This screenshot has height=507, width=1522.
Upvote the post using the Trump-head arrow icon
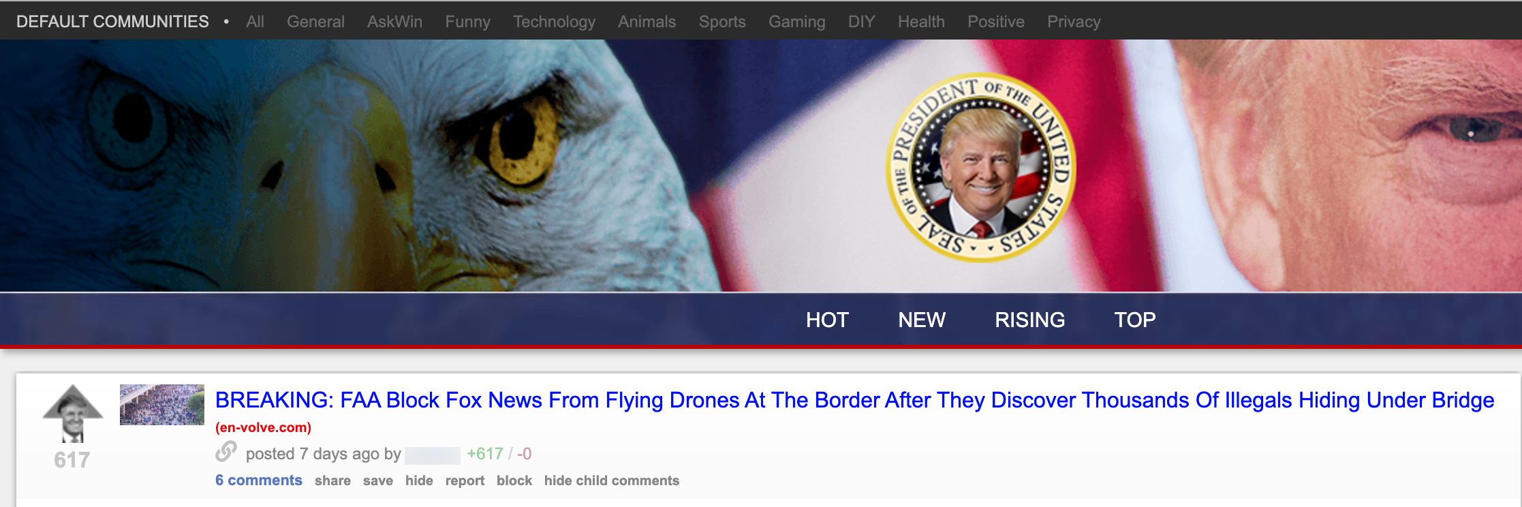pos(72,413)
